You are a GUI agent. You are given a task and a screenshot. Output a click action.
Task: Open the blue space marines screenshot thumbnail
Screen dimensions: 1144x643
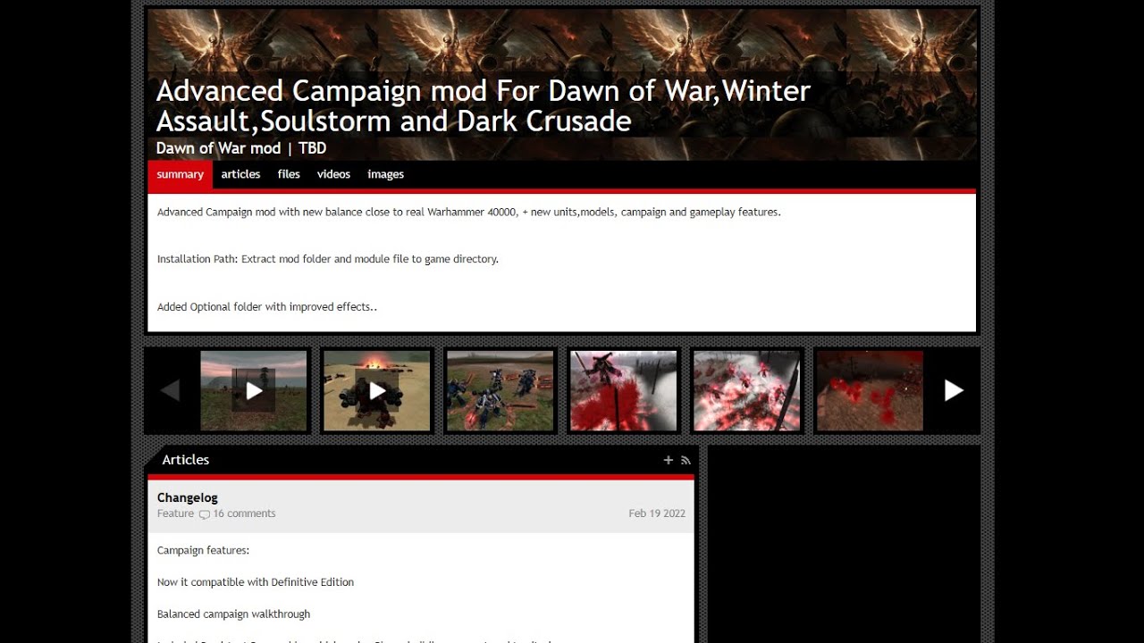click(x=500, y=390)
